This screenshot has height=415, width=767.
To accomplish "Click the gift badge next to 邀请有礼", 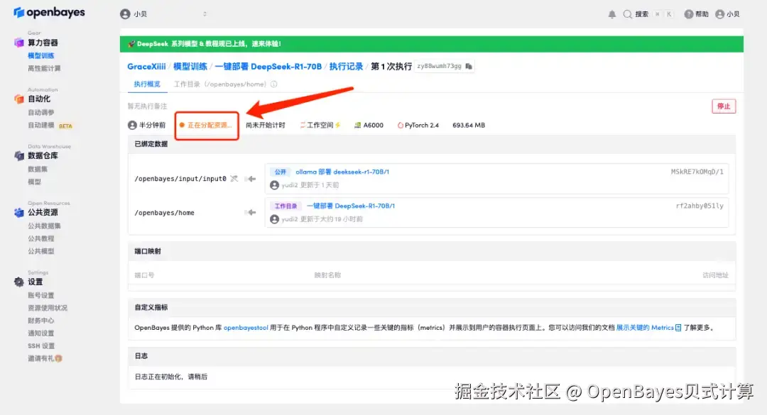I will pos(59,358).
